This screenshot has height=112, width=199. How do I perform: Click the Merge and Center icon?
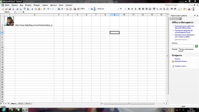tap(150, 9)
